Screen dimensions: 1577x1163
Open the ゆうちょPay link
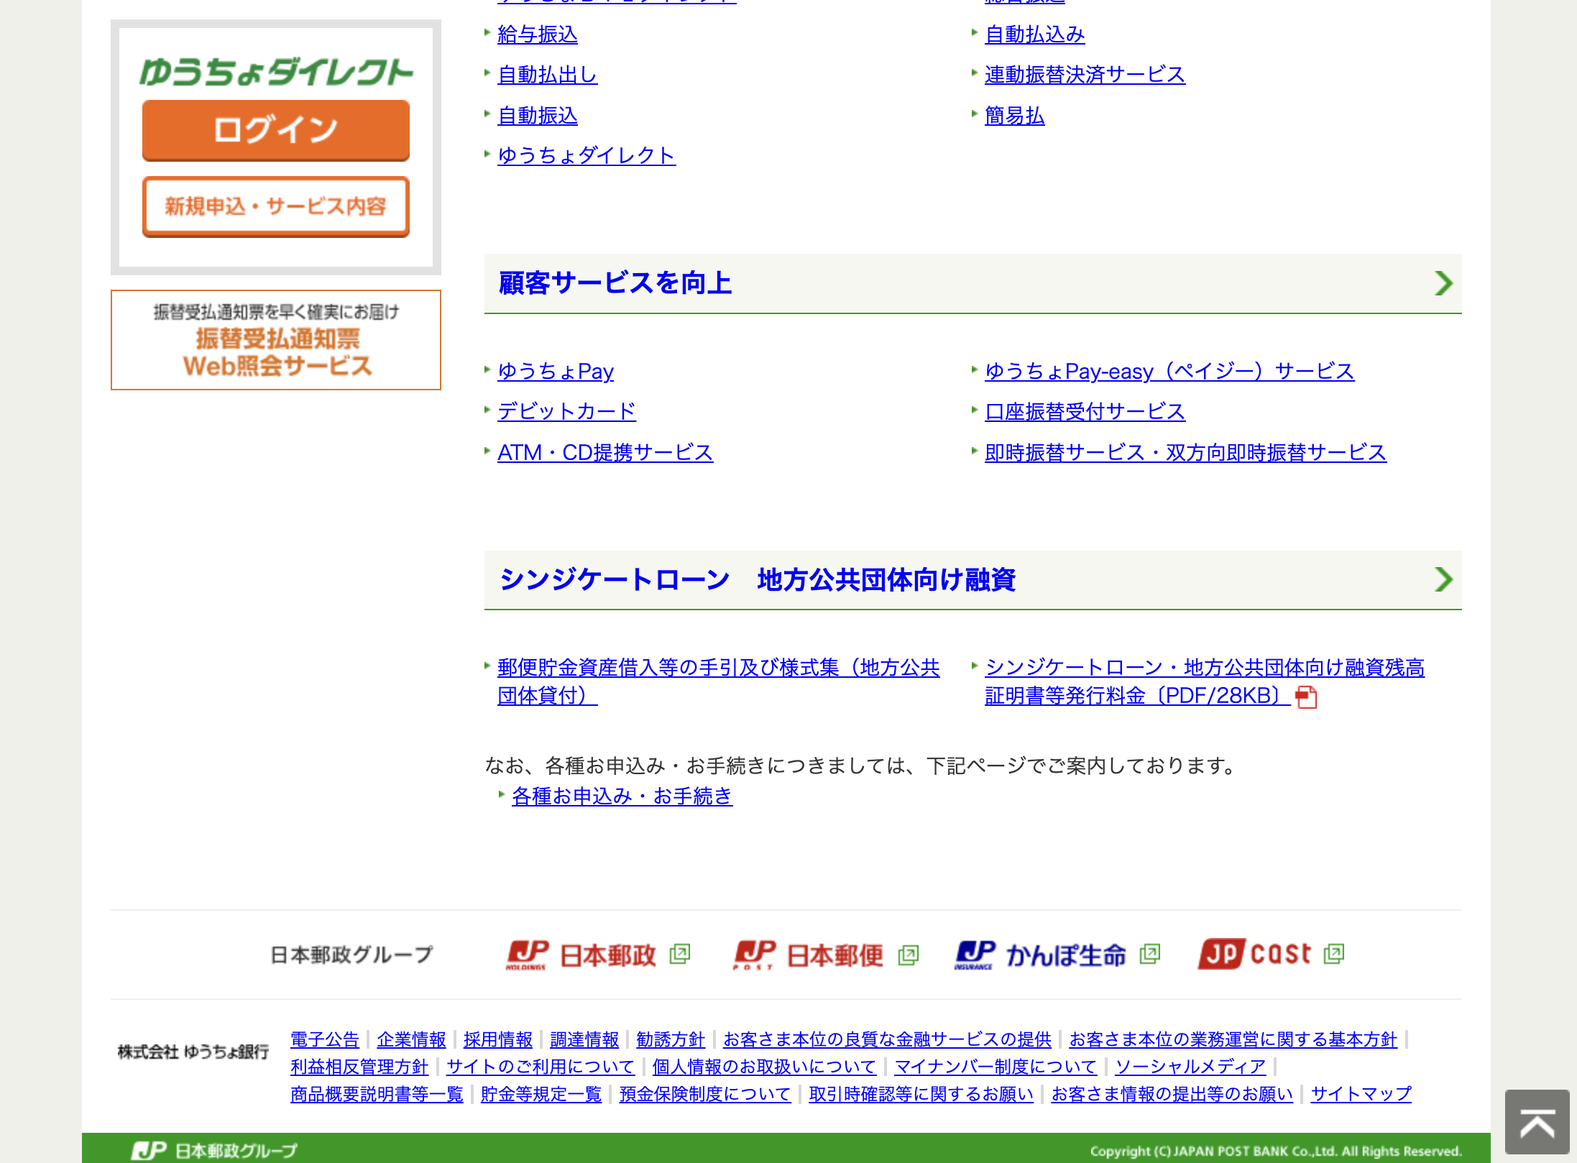[x=555, y=371]
